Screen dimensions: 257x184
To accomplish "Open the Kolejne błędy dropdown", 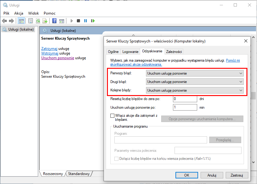I will 195,90.
